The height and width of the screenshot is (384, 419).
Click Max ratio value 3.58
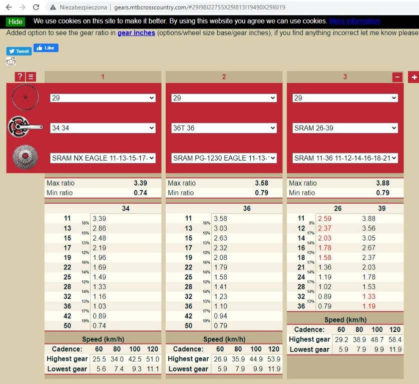tap(262, 183)
